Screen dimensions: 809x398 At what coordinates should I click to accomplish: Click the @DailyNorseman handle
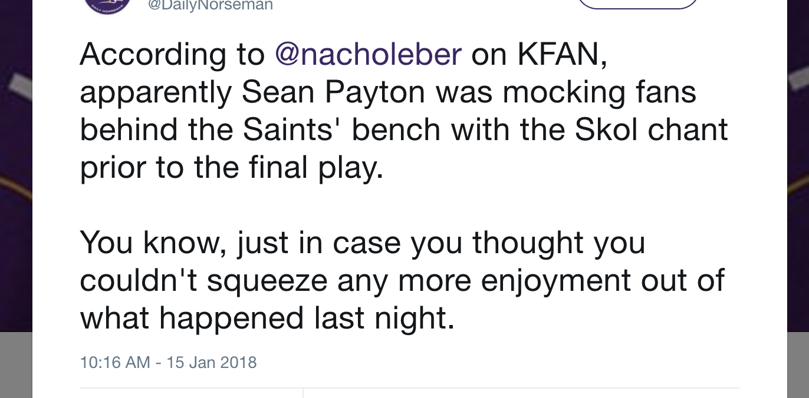209,5
